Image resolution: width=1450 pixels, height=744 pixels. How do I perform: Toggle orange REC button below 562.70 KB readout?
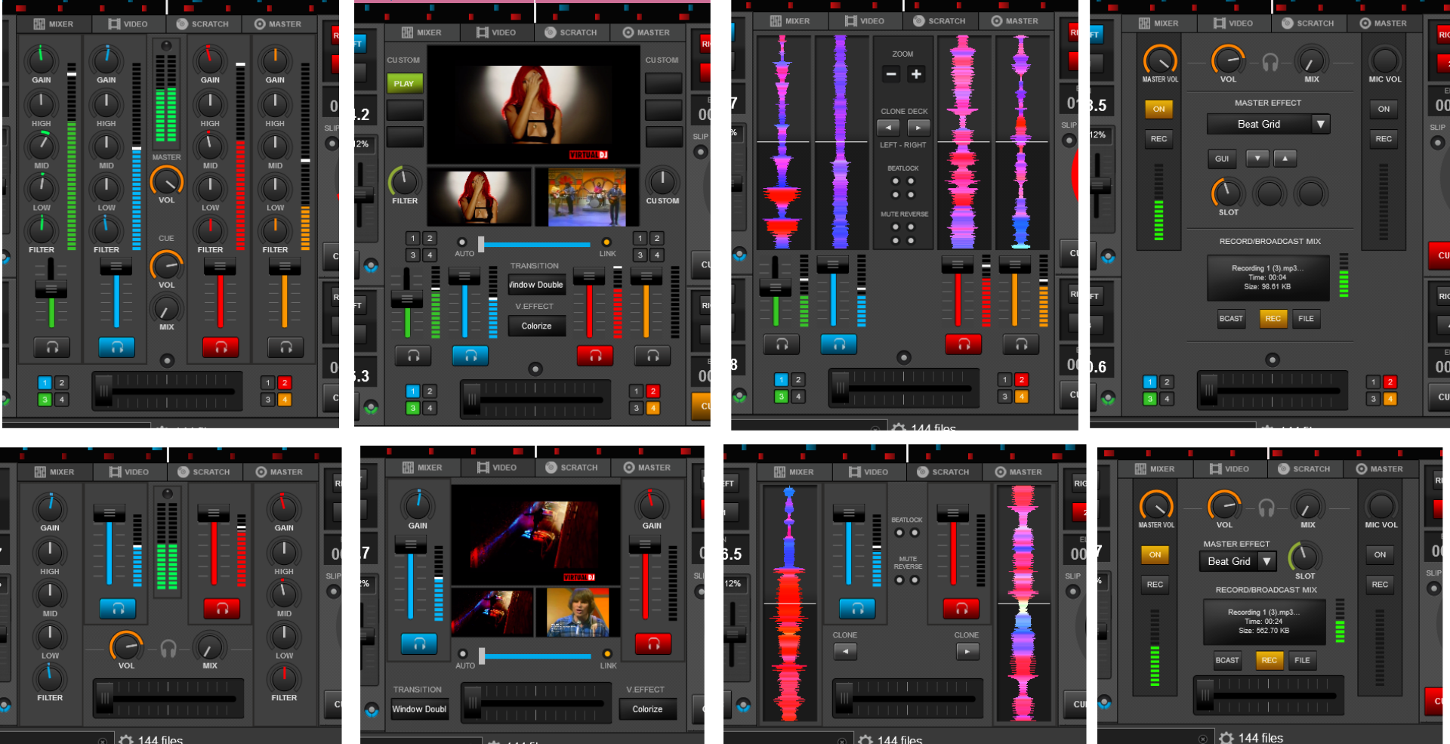(1269, 660)
